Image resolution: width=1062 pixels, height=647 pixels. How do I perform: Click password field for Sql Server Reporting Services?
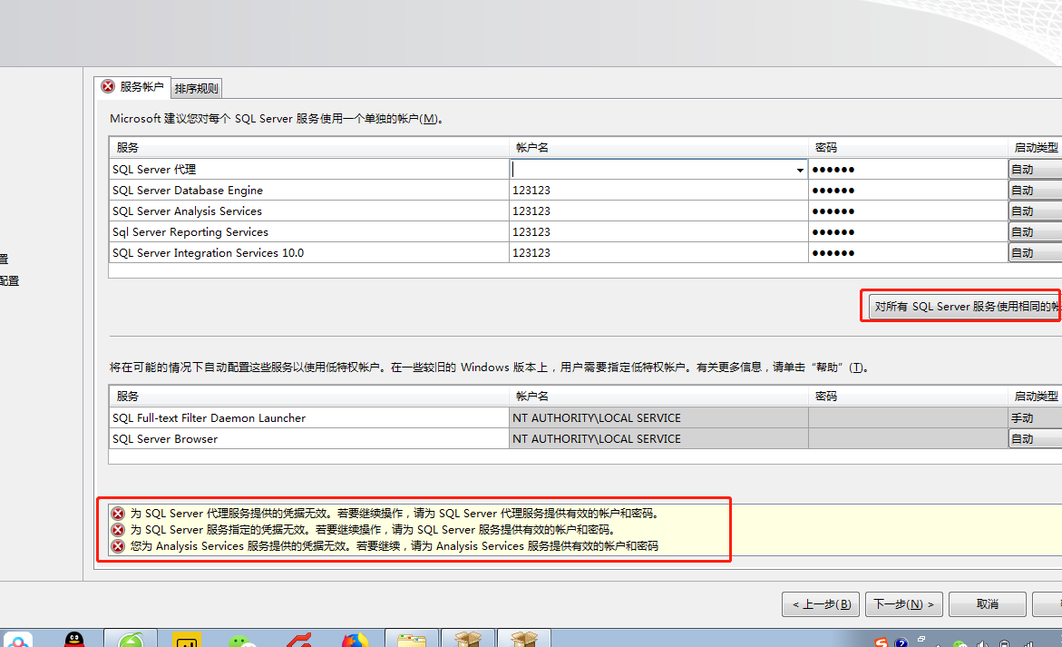pos(908,232)
